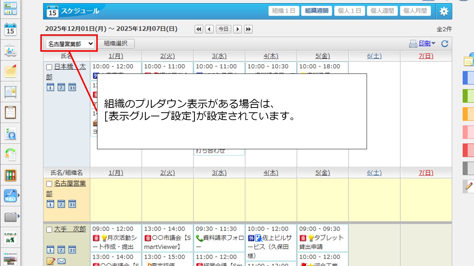This screenshot has height=266, width=474.
Task: Tick the checkbox next to 日本橋 太郎
Action: [x=49, y=67]
